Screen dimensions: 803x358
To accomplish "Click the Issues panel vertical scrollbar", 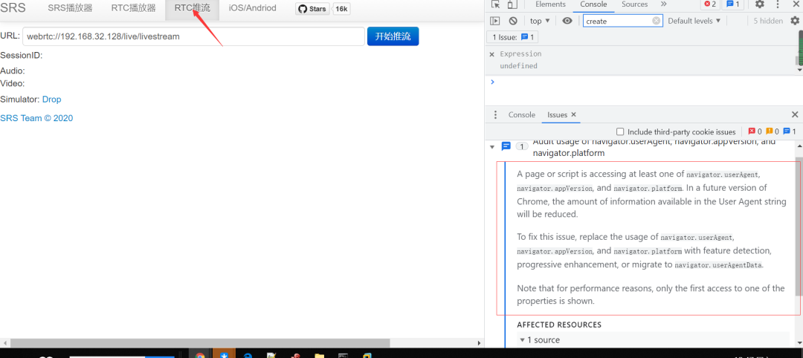I will 799,227.
